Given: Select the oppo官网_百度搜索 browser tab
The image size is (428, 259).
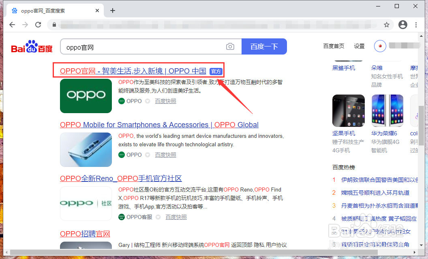Looking at the screenshot, I should click(56, 11).
